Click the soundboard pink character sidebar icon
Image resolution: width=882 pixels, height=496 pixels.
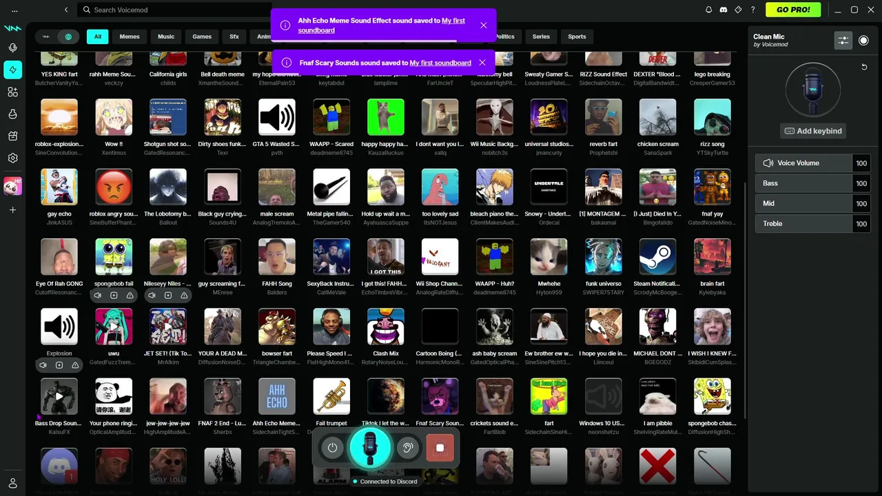point(12,185)
